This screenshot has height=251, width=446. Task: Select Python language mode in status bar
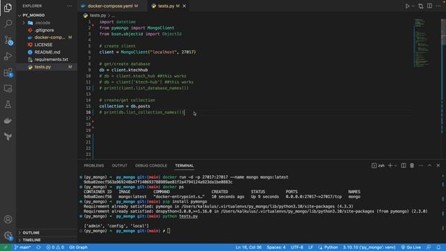[331, 248]
